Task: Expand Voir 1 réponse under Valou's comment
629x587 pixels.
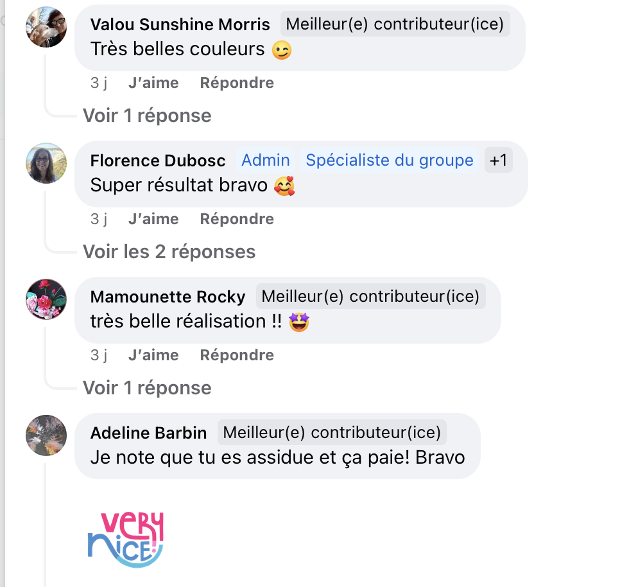Action: point(147,116)
